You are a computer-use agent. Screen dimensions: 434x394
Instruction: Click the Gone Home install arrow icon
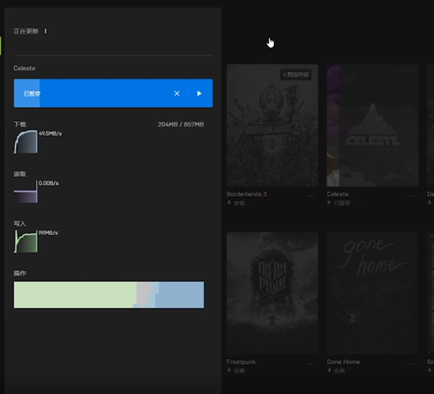(x=329, y=371)
